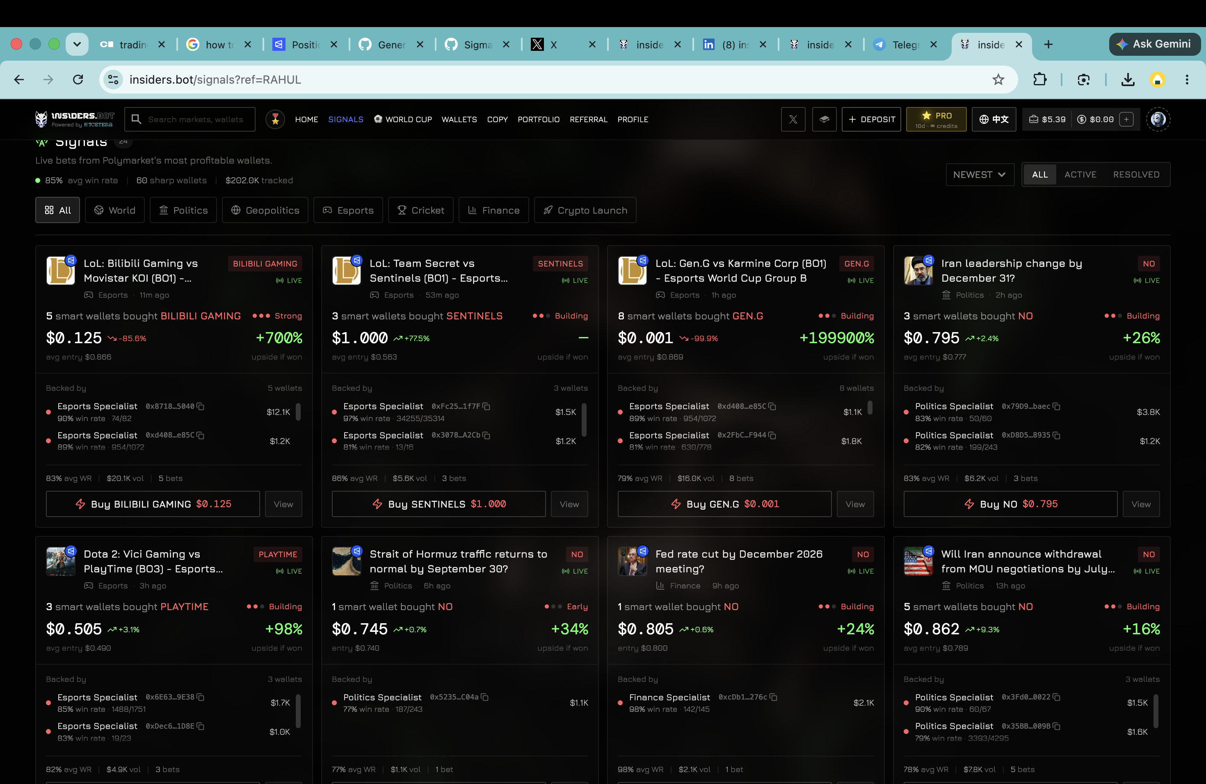Open REFERRAL navigation item
Screen dimensions: 1206x784
588,119
